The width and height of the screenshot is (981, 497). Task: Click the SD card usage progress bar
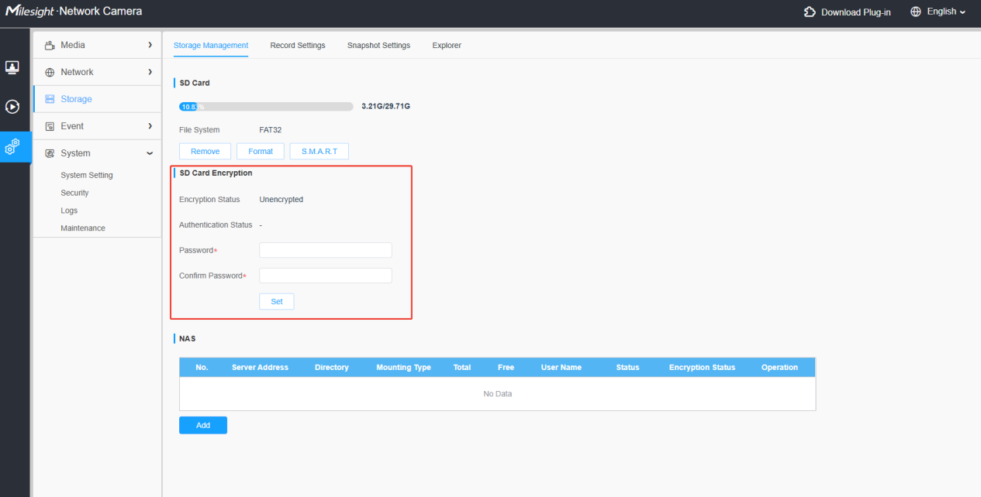coord(266,106)
